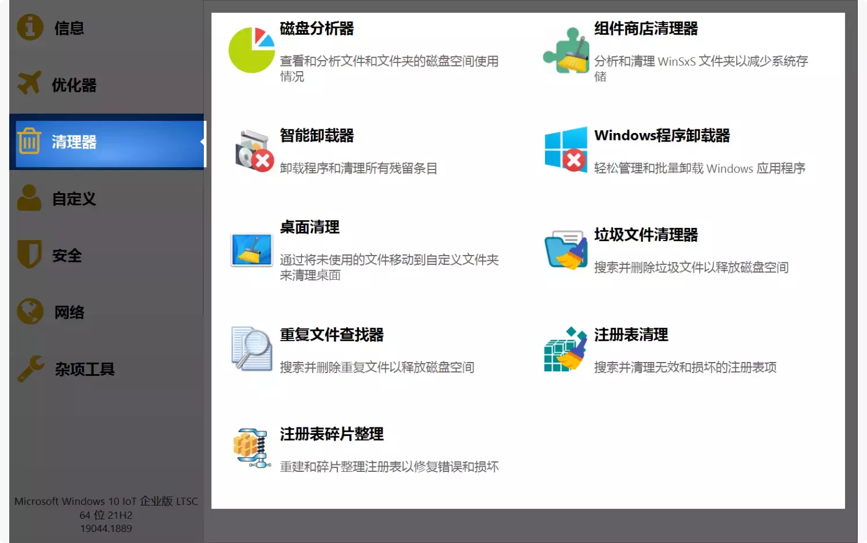Select the 智能卸载器 disc icon

pyautogui.click(x=251, y=150)
